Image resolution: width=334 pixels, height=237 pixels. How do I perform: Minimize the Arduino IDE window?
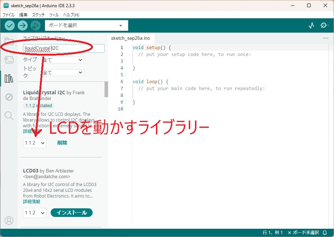293,5
